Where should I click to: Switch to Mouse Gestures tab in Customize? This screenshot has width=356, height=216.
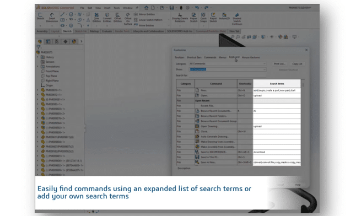pos(251,57)
